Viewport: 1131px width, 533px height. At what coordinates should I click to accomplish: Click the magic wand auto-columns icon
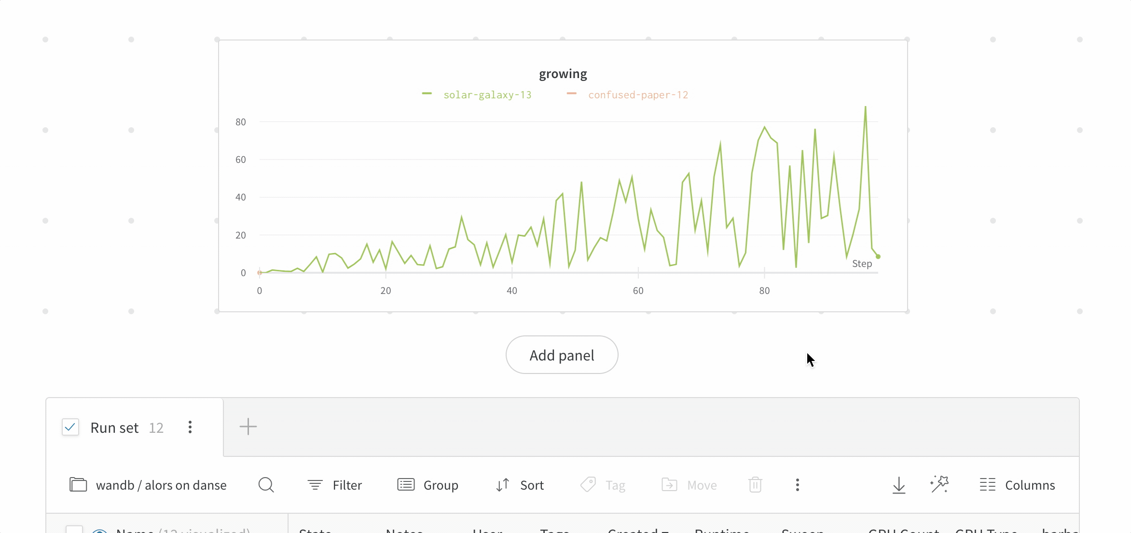(x=939, y=484)
